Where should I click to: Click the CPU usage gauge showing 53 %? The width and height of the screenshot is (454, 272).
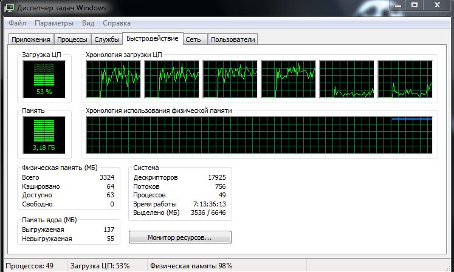point(44,80)
